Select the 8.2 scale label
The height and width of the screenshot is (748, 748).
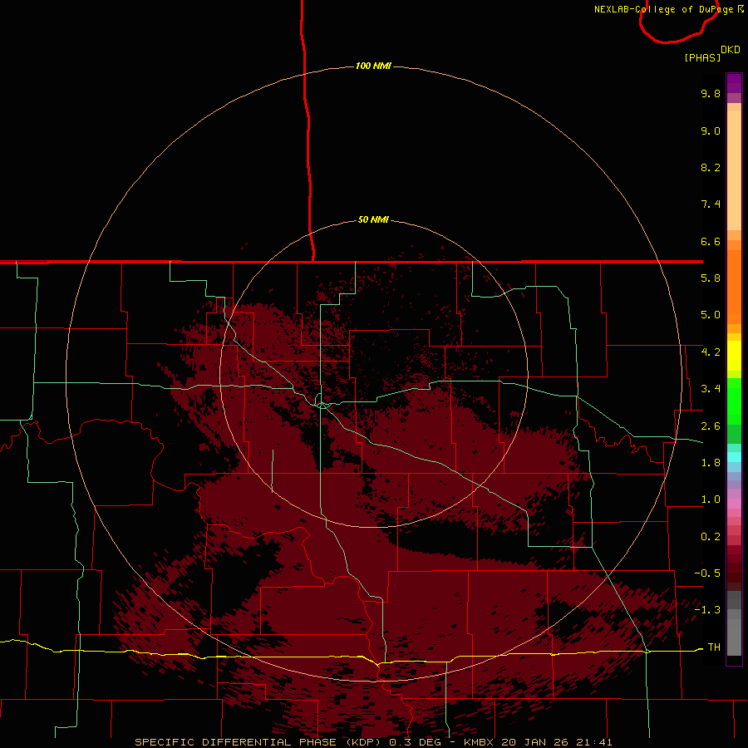711,167
